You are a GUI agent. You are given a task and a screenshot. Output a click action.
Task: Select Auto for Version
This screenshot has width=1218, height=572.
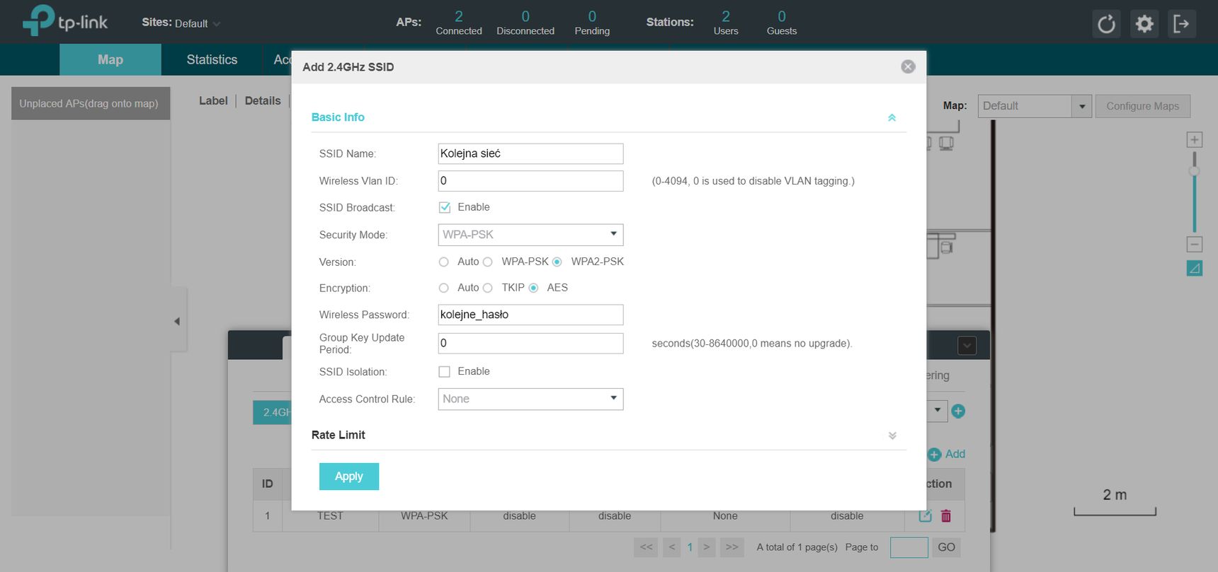pyautogui.click(x=444, y=262)
